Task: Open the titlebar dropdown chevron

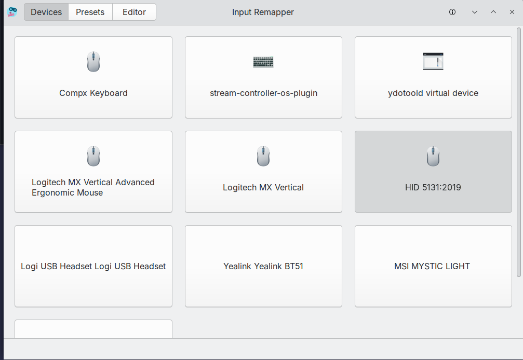Action: (x=474, y=11)
